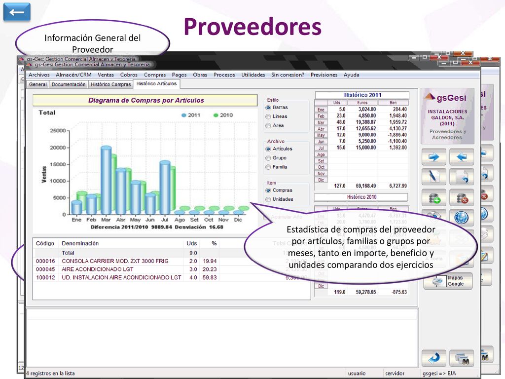The width and height of the screenshot is (505, 379).
Task: Click the 69,168.49 total Euros value
Action: pyautogui.click(x=365, y=186)
